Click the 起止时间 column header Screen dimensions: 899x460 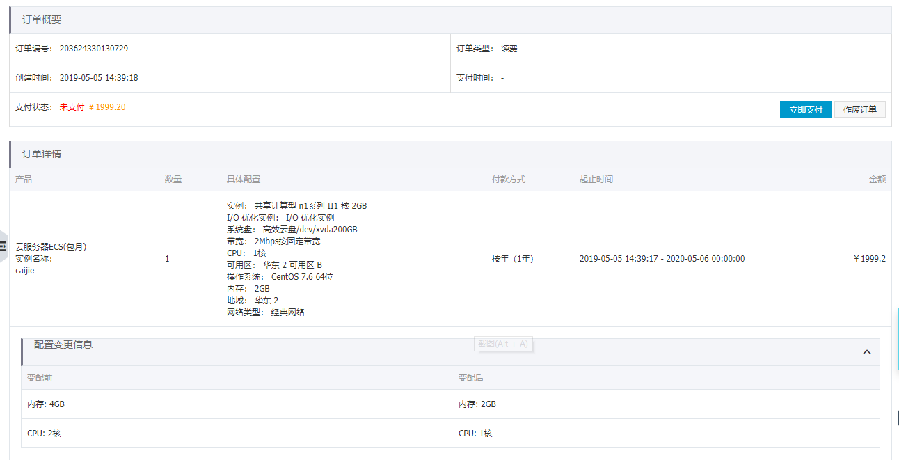tap(596, 180)
